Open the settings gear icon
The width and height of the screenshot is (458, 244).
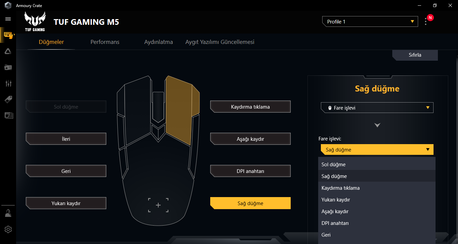tap(8, 229)
